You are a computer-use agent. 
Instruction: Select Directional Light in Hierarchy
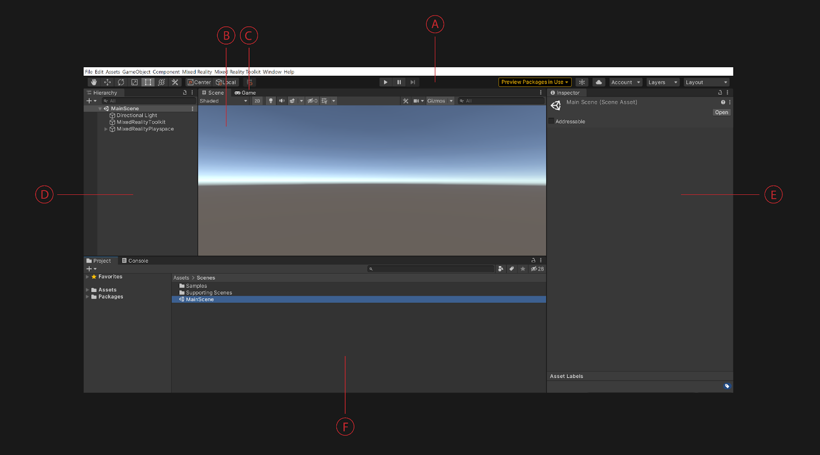click(x=137, y=115)
